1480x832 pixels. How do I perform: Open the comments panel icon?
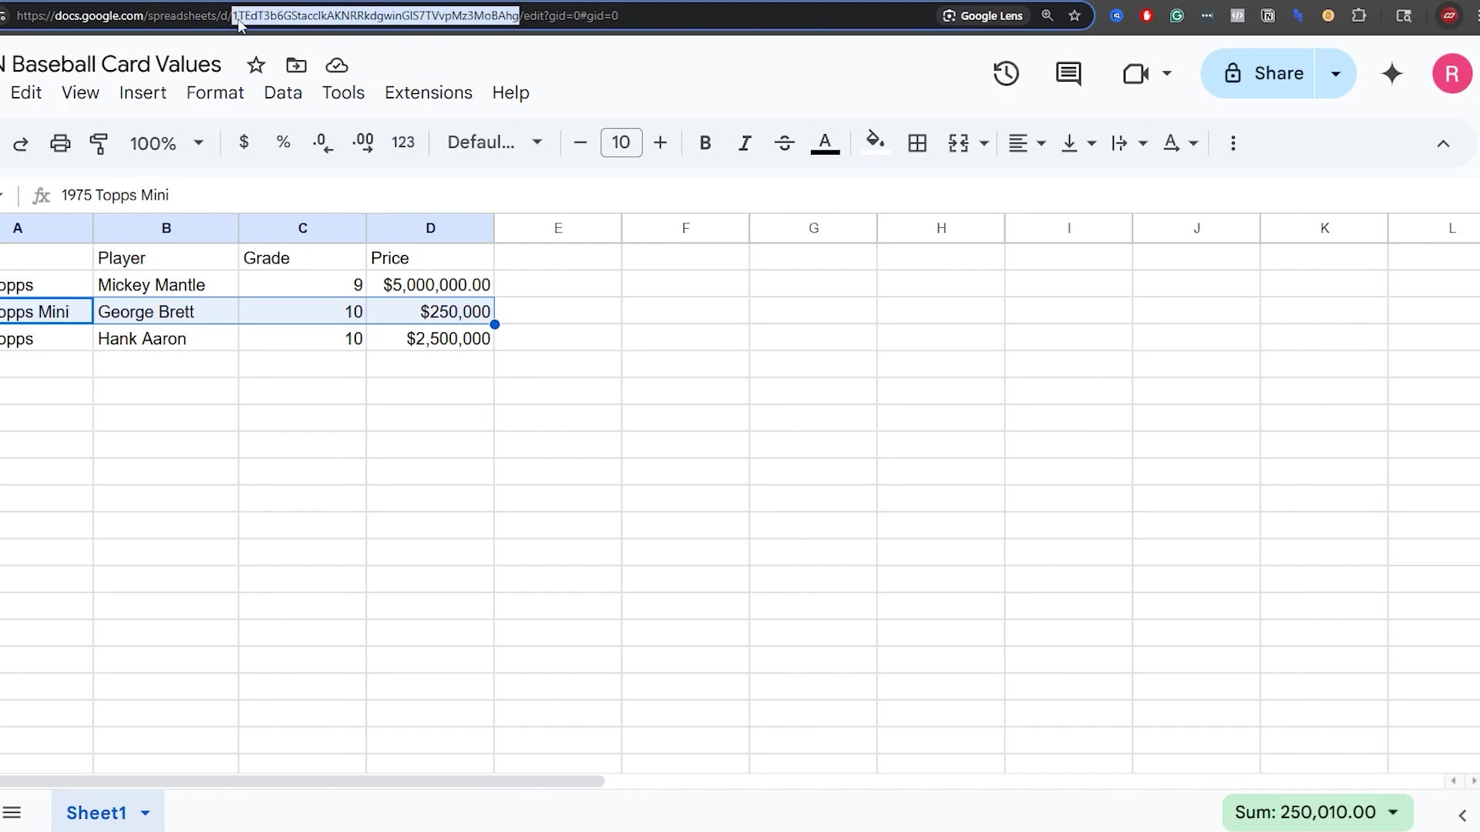point(1068,74)
